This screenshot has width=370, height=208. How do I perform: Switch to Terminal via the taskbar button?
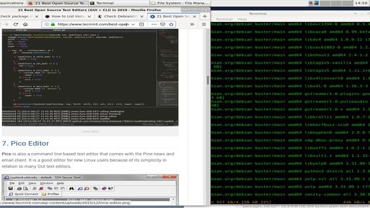(119, 3)
